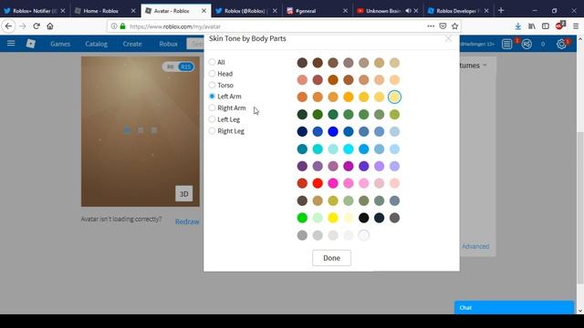Select the Left Leg radio button
The image size is (584, 328).
pos(212,119)
